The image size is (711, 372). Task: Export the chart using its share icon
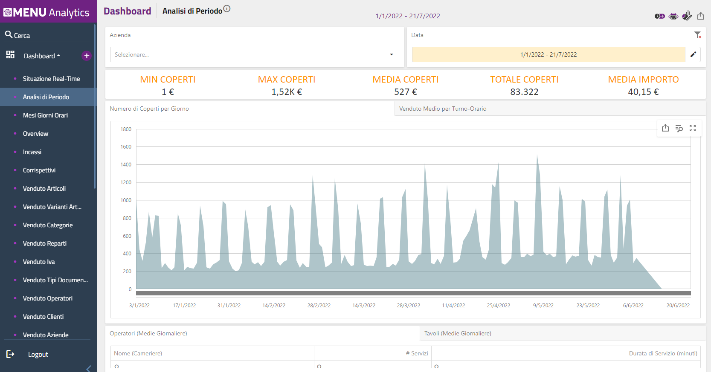(x=665, y=128)
